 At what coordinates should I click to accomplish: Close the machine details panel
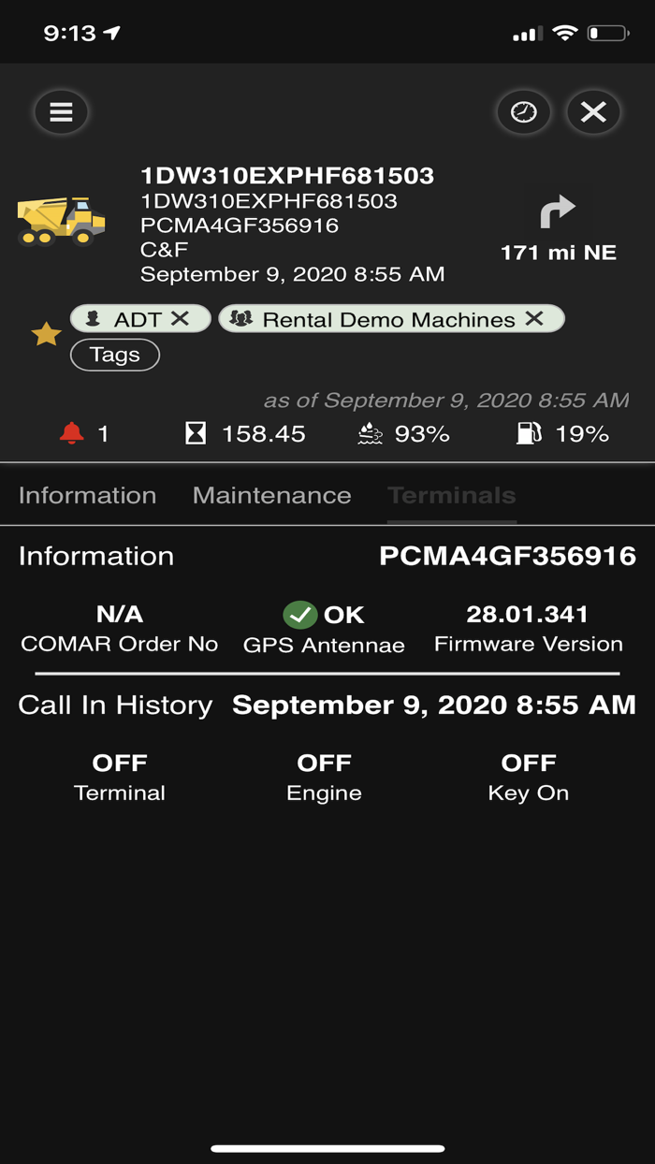click(x=593, y=112)
